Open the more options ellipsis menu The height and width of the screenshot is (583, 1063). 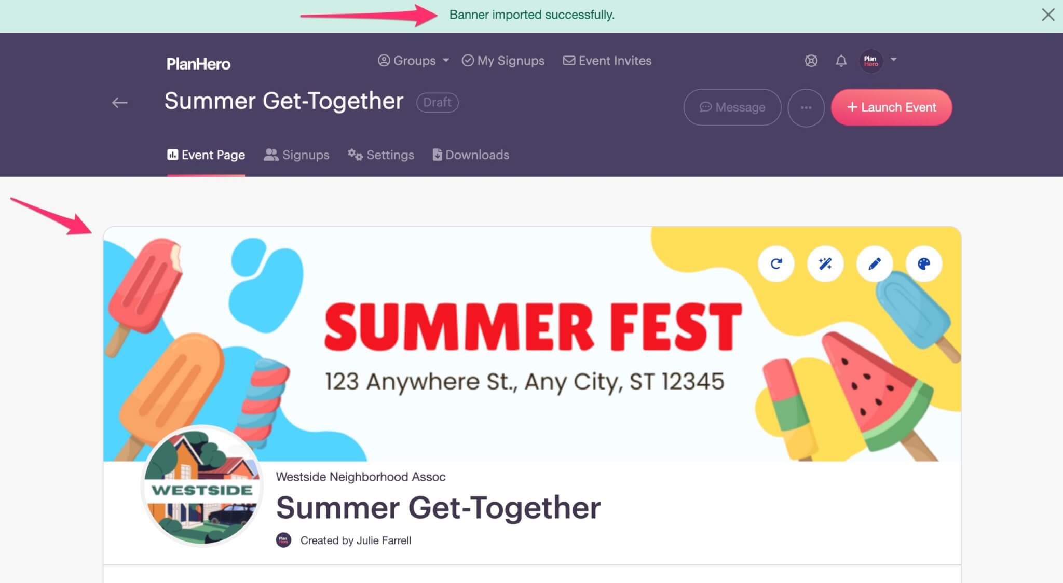[806, 107]
